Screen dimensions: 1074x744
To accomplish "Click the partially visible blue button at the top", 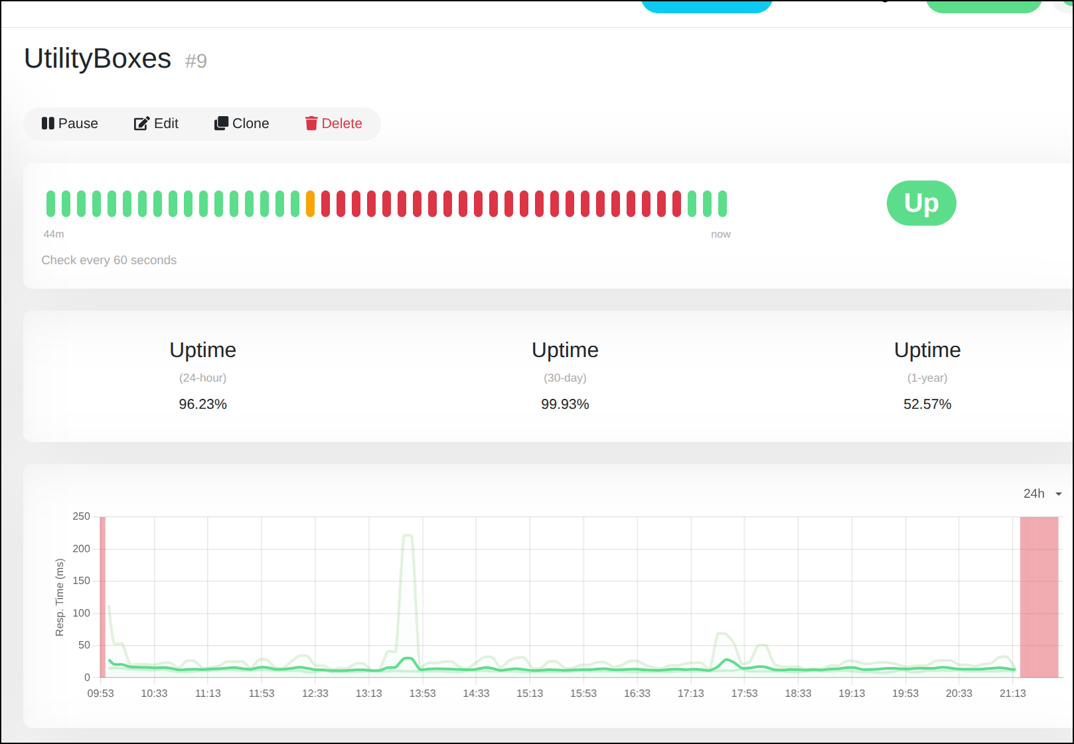I will 706,6.
